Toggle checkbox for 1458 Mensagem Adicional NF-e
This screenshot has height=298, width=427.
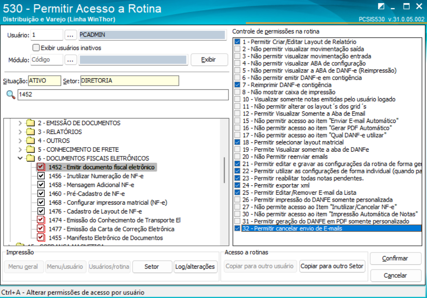pos(41,185)
